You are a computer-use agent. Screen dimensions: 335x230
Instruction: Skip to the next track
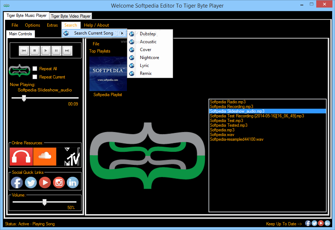click(x=67, y=51)
